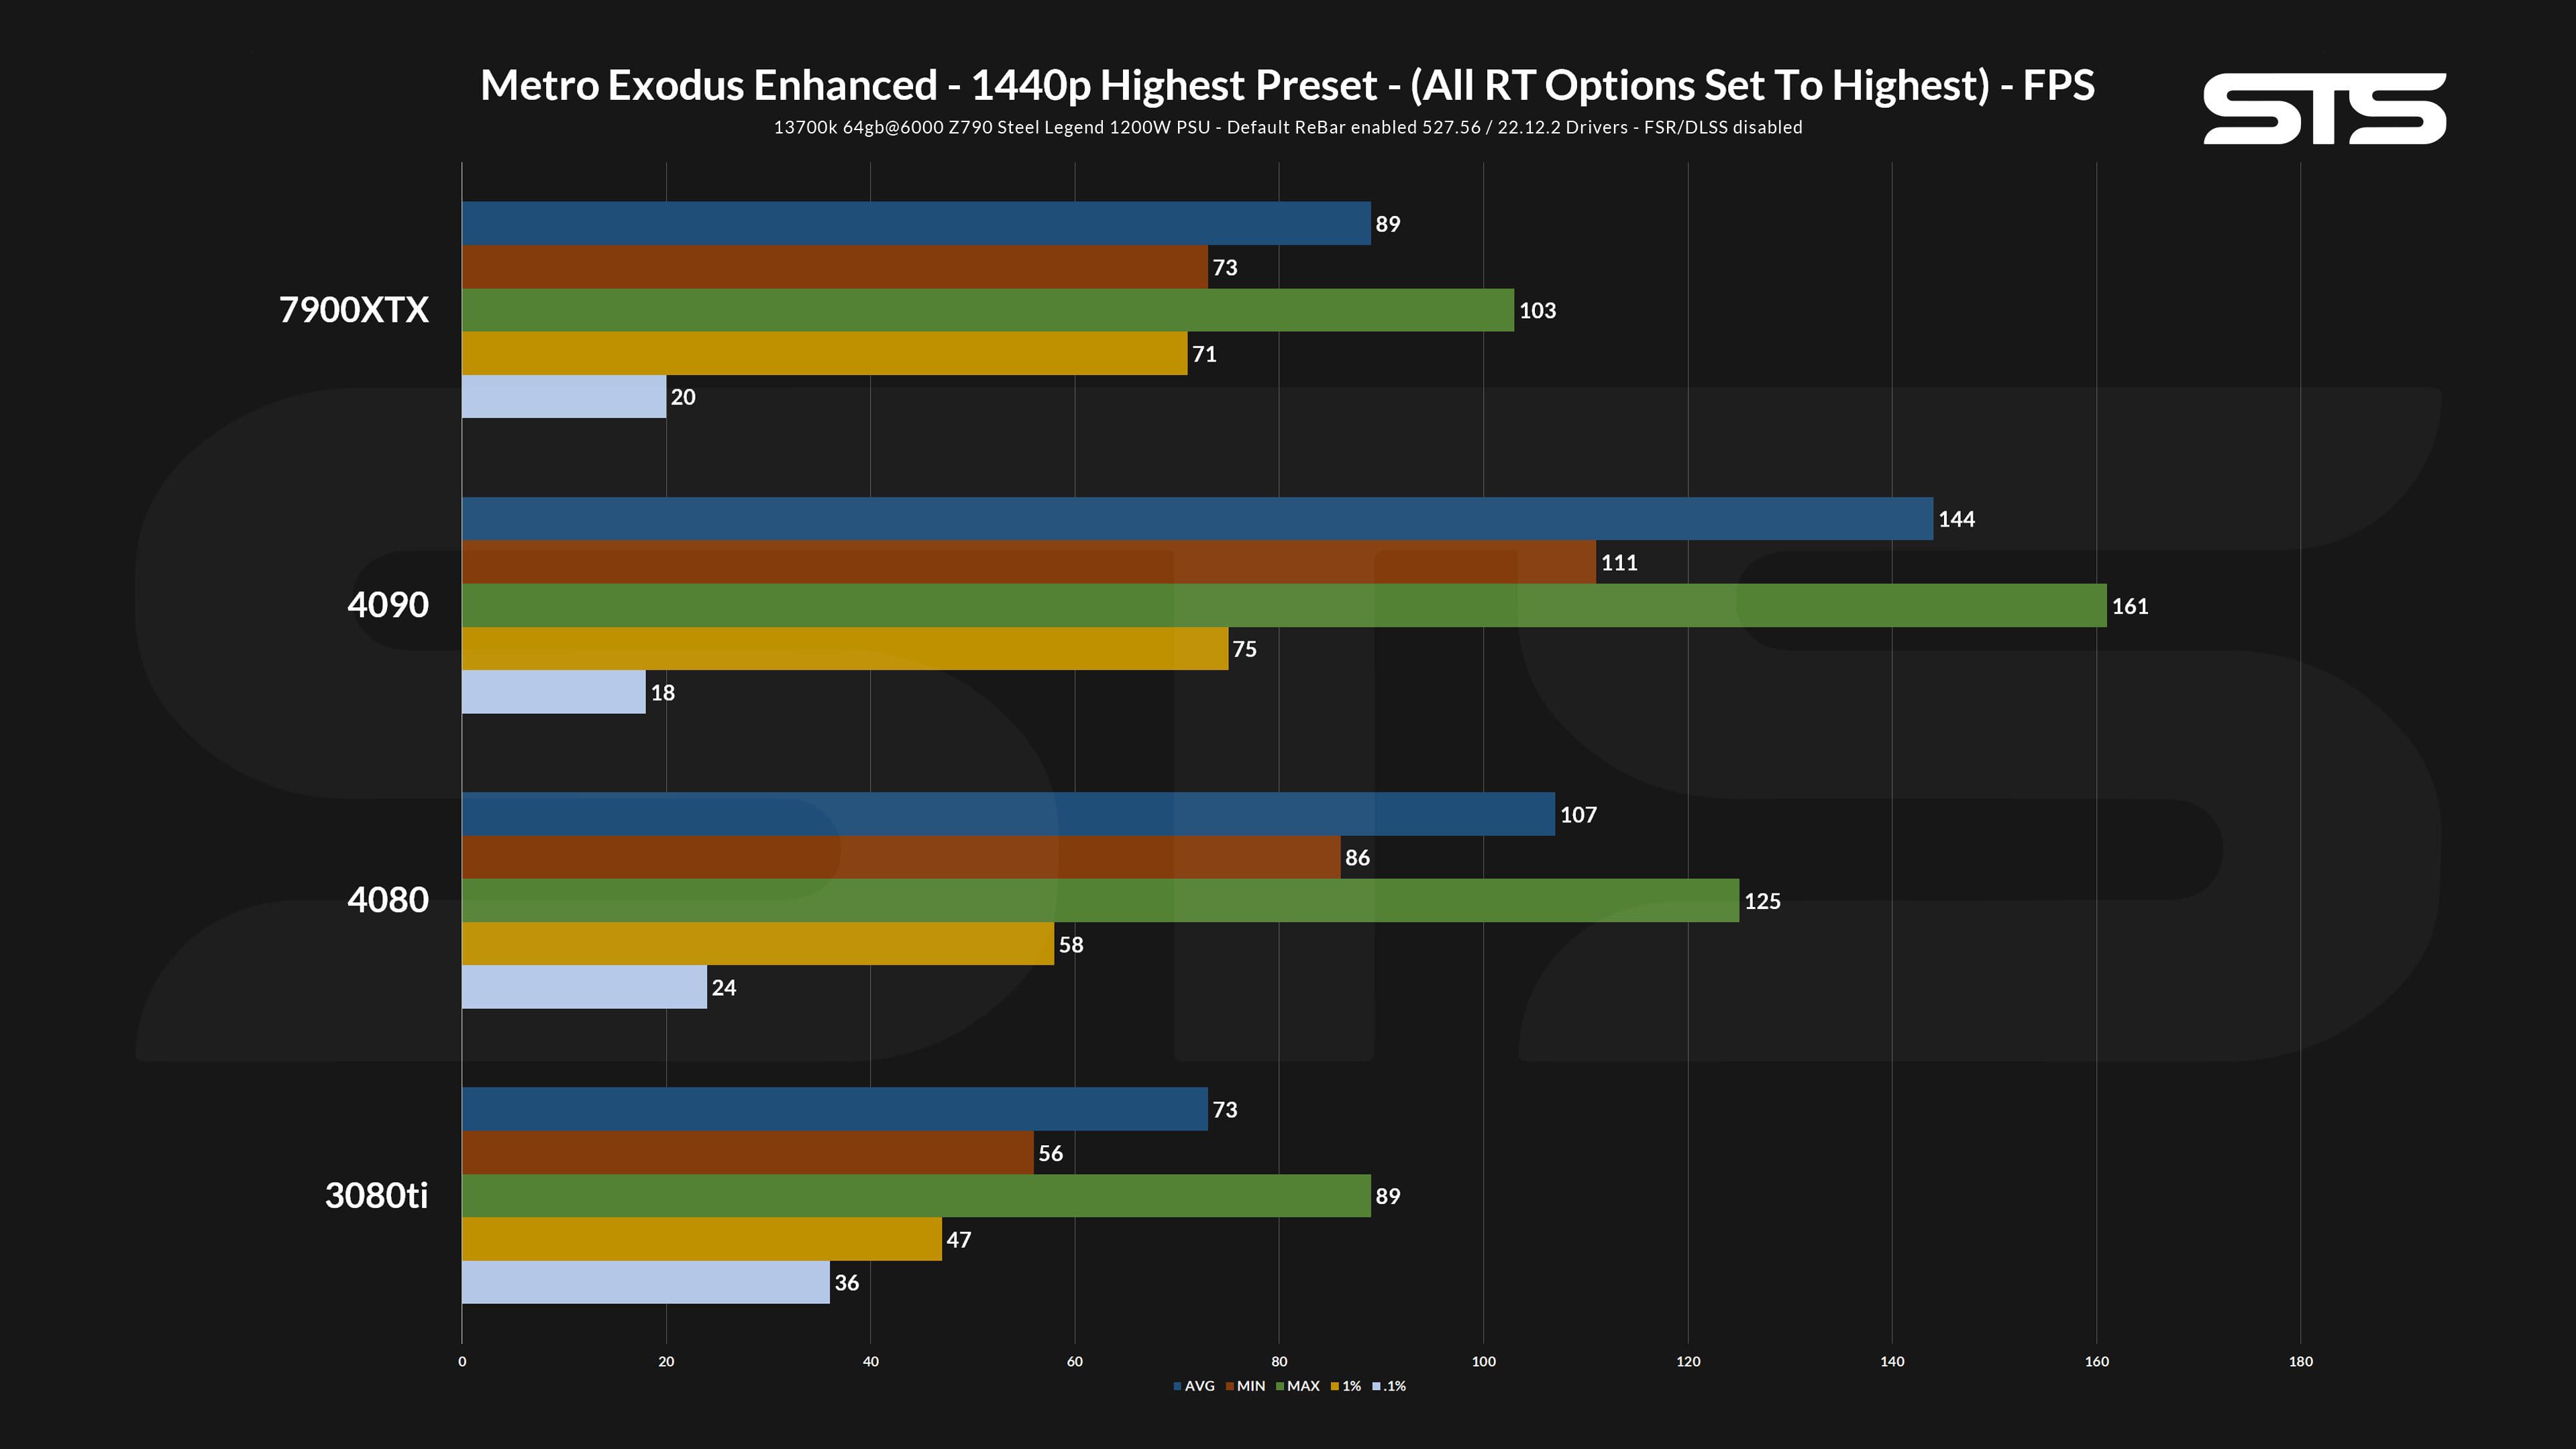Click the STS logo in the corner
Image resolution: width=2576 pixels, height=1449 pixels.
[x=2325, y=108]
